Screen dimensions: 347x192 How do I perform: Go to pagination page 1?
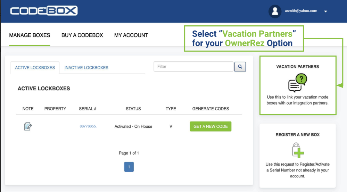pyautogui.click(x=129, y=167)
